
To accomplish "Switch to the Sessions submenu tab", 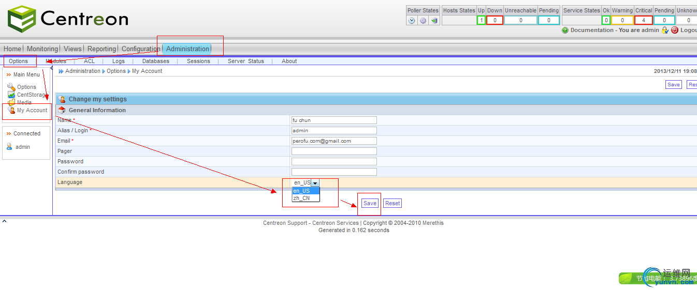I will coord(199,61).
